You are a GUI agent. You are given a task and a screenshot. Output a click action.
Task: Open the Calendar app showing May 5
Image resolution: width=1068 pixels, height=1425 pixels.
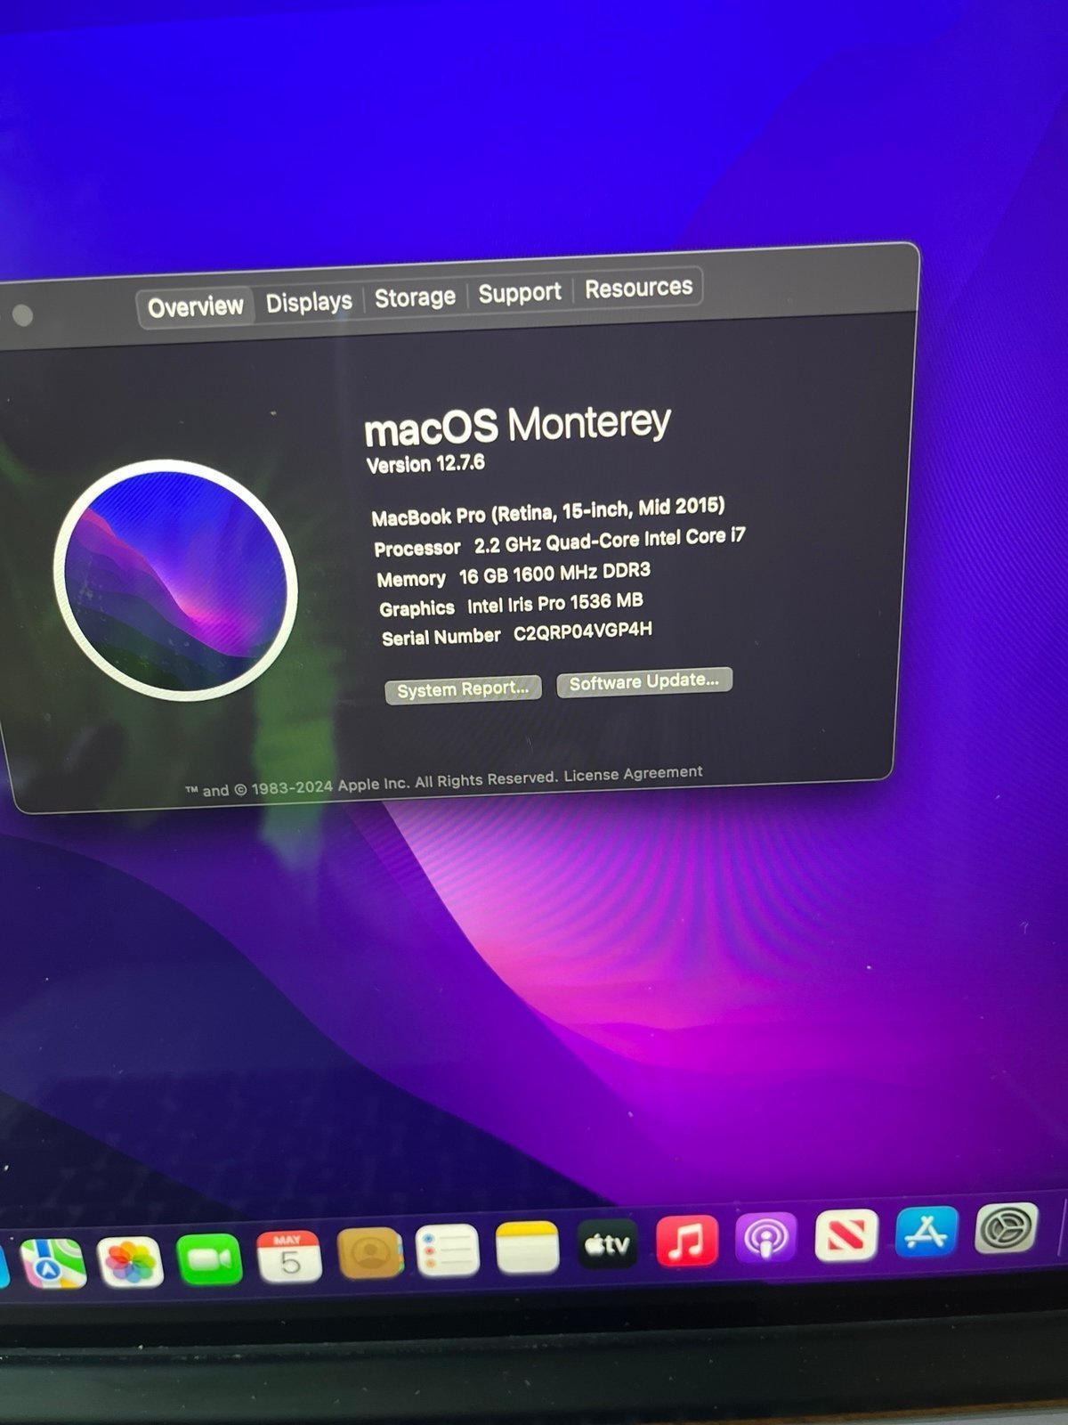[x=288, y=1256]
